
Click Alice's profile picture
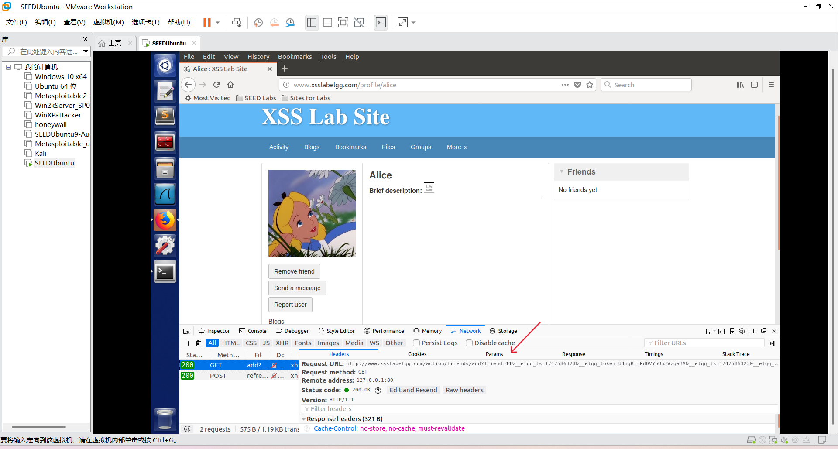(312, 213)
